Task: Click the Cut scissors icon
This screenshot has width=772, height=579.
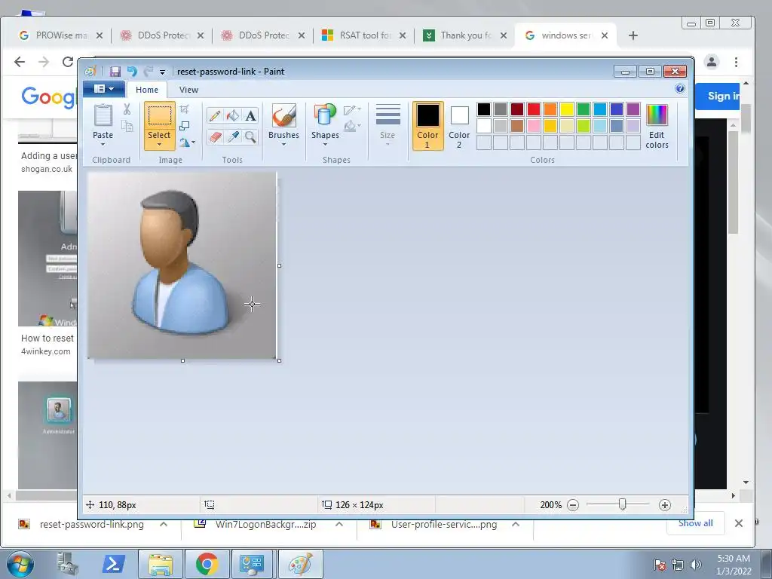Action: pos(127,109)
